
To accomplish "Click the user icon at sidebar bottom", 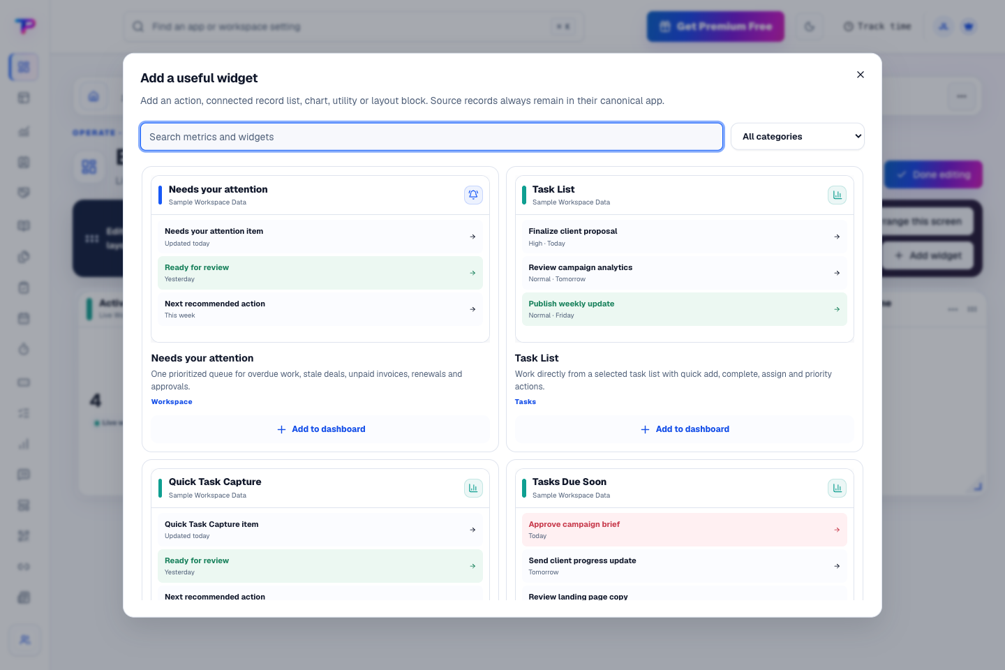I will 24,640.
